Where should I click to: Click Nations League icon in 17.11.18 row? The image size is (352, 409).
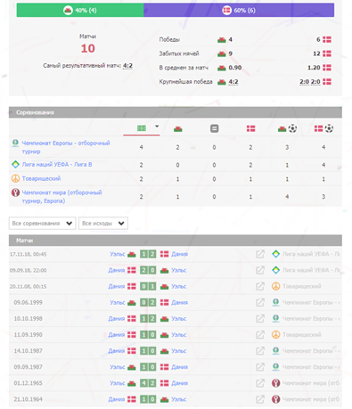coord(275,254)
